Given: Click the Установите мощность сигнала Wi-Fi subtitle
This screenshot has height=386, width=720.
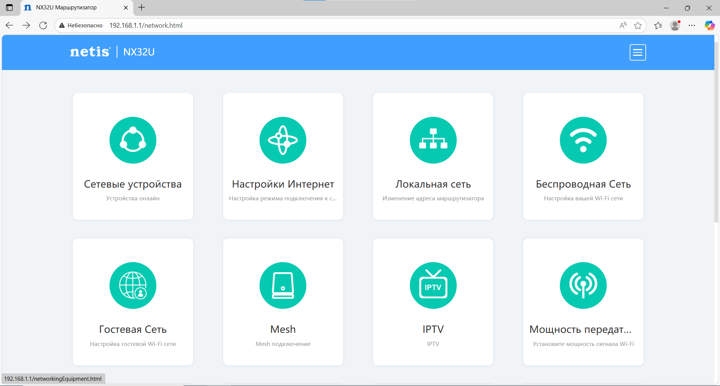Looking at the screenshot, I should point(583,344).
